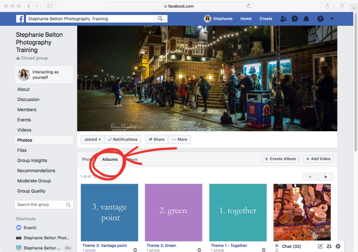The width and height of the screenshot is (358, 252).
Task: Click privacy icon under Theme 3 album
Action: click(x=135, y=250)
